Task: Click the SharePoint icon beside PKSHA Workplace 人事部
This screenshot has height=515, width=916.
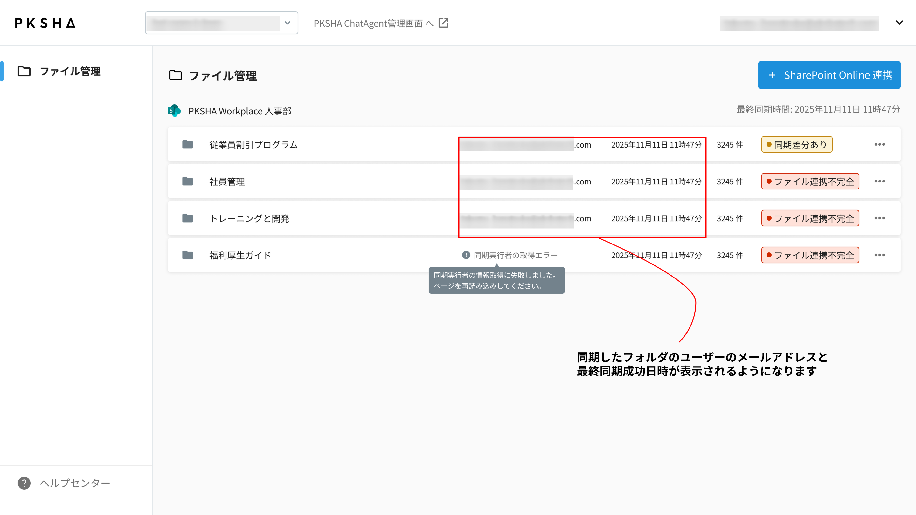Action: [174, 111]
